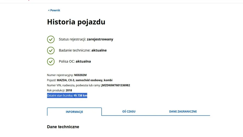Click the Dane techniczne section heading
The height and width of the screenshot is (137, 243).
[63, 127]
